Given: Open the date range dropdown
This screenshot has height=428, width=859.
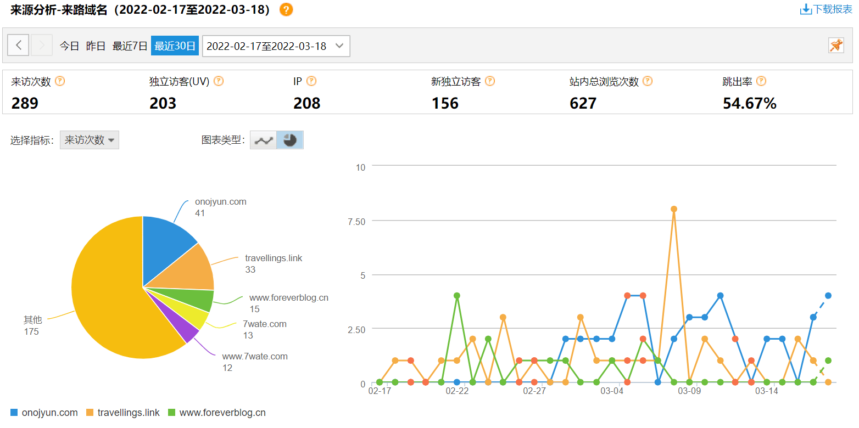Looking at the screenshot, I should click(x=276, y=46).
